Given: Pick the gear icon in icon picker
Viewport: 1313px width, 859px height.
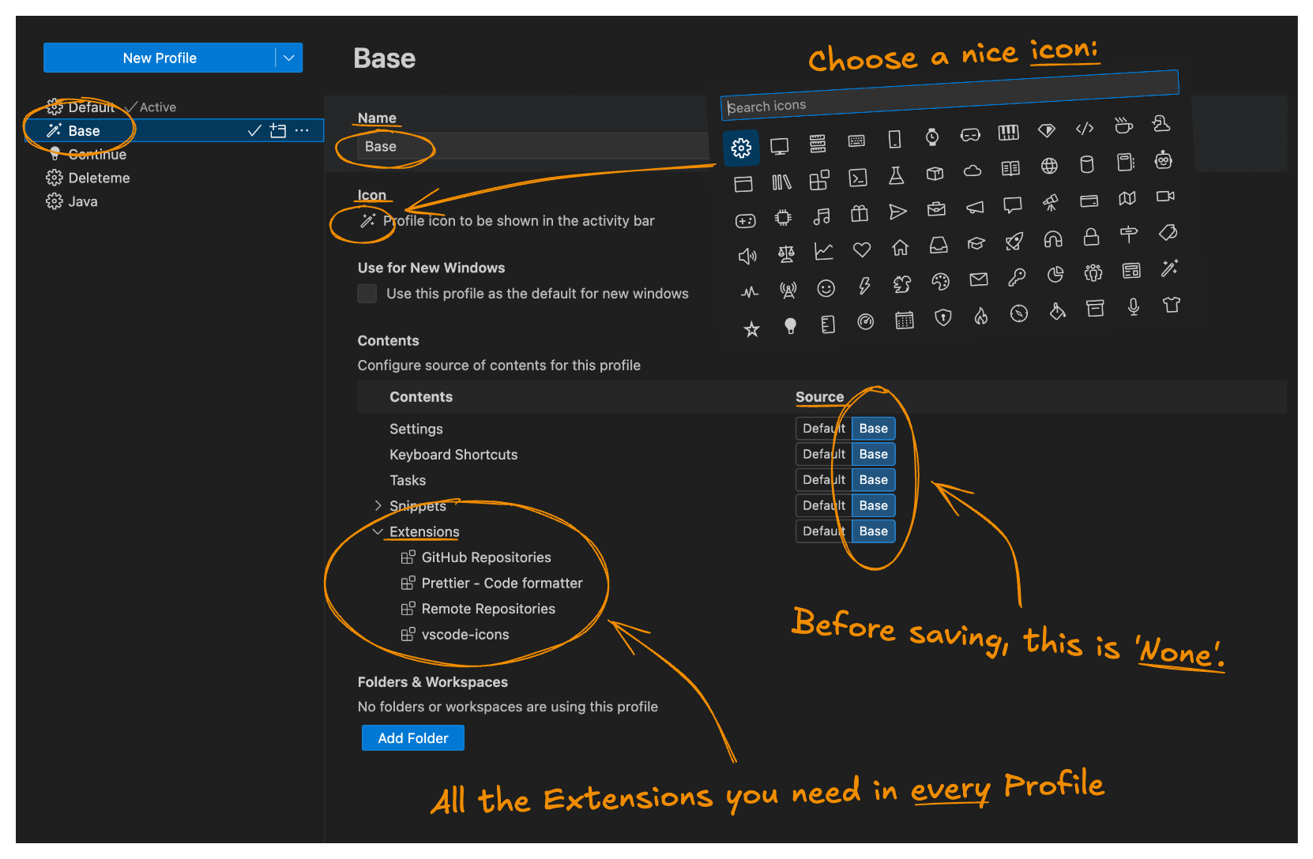Looking at the screenshot, I should click(741, 148).
